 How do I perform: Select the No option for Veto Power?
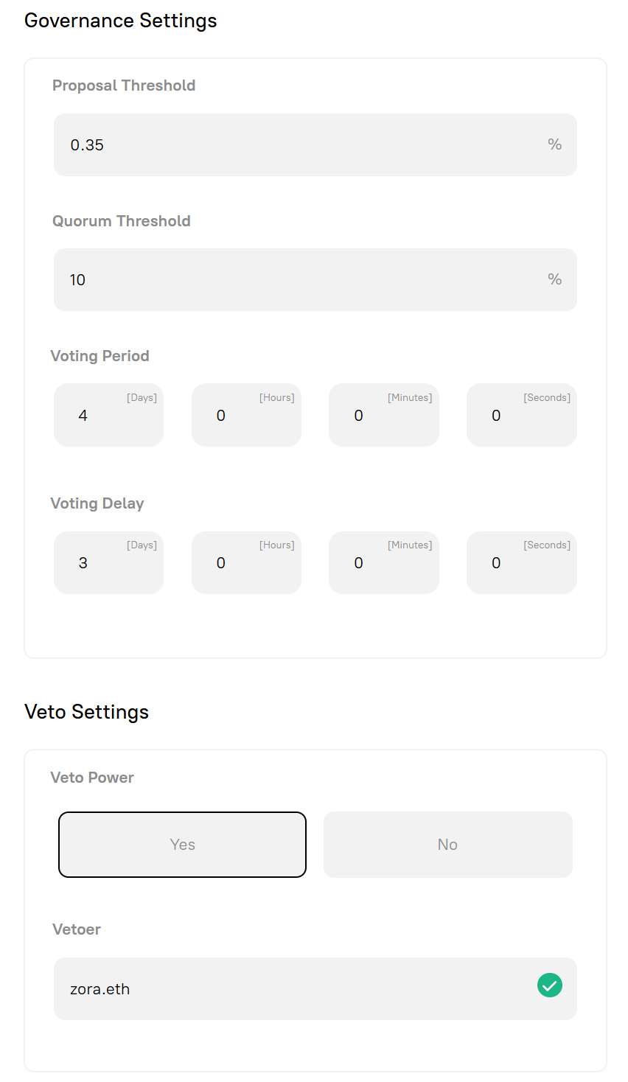click(447, 844)
